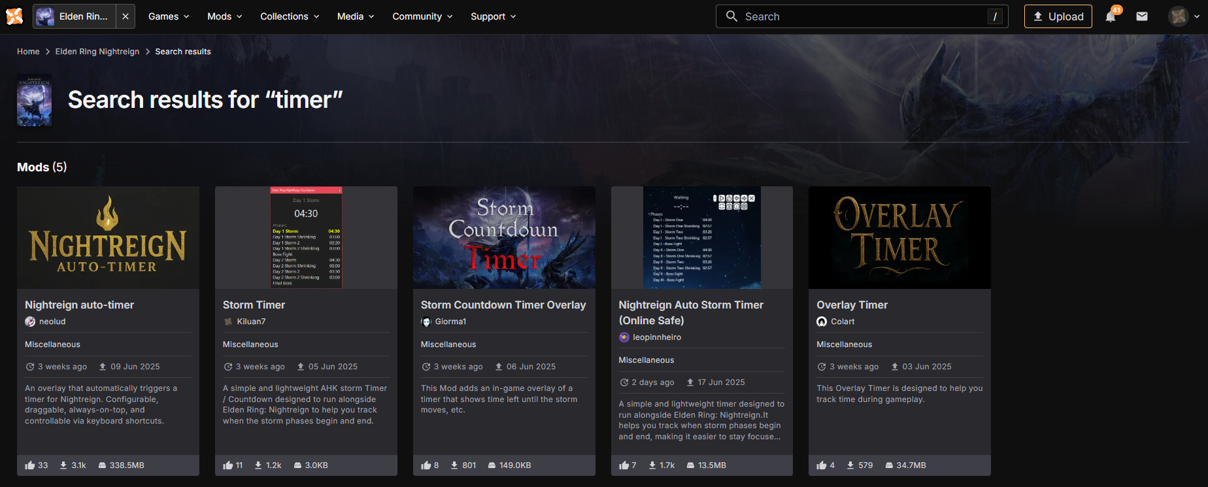Expand the Games menu
The width and height of the screenshot is (1208, 487).
tap(169, 16)
